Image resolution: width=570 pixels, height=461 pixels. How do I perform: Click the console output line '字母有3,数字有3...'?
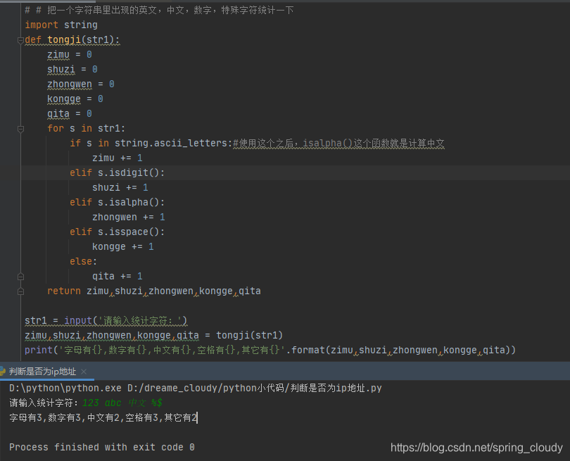[103, 418]
